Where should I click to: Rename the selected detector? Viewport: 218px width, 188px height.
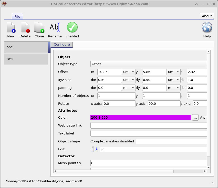click(55, 27)
